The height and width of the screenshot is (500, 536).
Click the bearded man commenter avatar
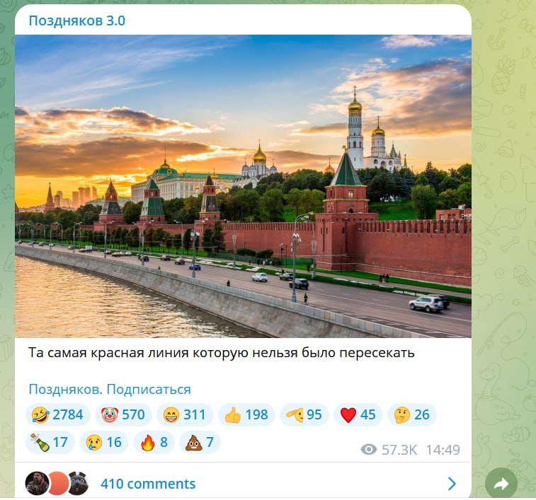[37, 483]
